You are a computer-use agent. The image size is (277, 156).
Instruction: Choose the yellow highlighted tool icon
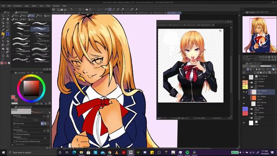pyautogui.click(x=3, y=34)
